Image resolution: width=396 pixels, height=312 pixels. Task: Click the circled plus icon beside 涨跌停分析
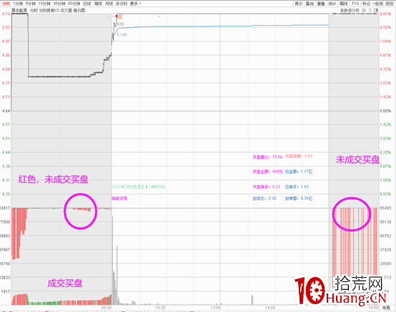pos(364,10)
